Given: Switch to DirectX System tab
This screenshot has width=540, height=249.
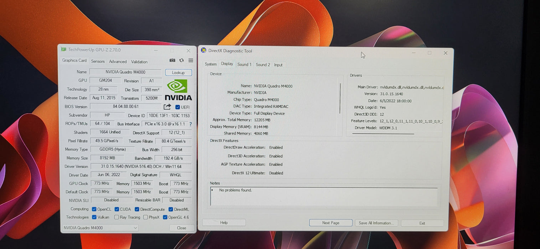Looking at the screenshot, I should coord(210,64).
